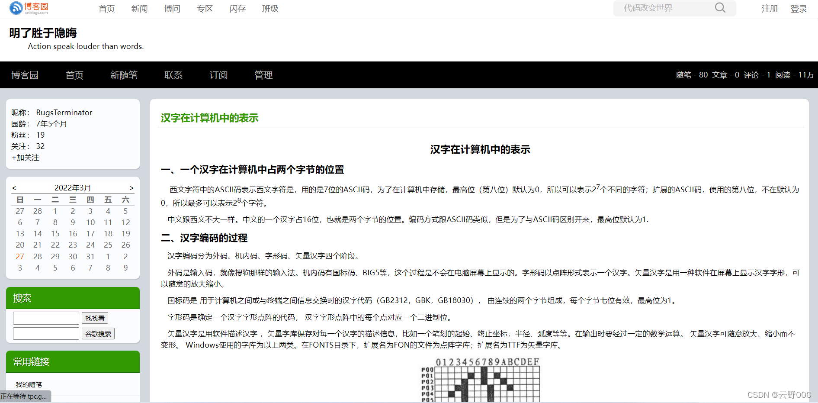The height and width of the screenshot is (403, 818).
Task: Go to next month in the calendar
Action: click(132, 187)
